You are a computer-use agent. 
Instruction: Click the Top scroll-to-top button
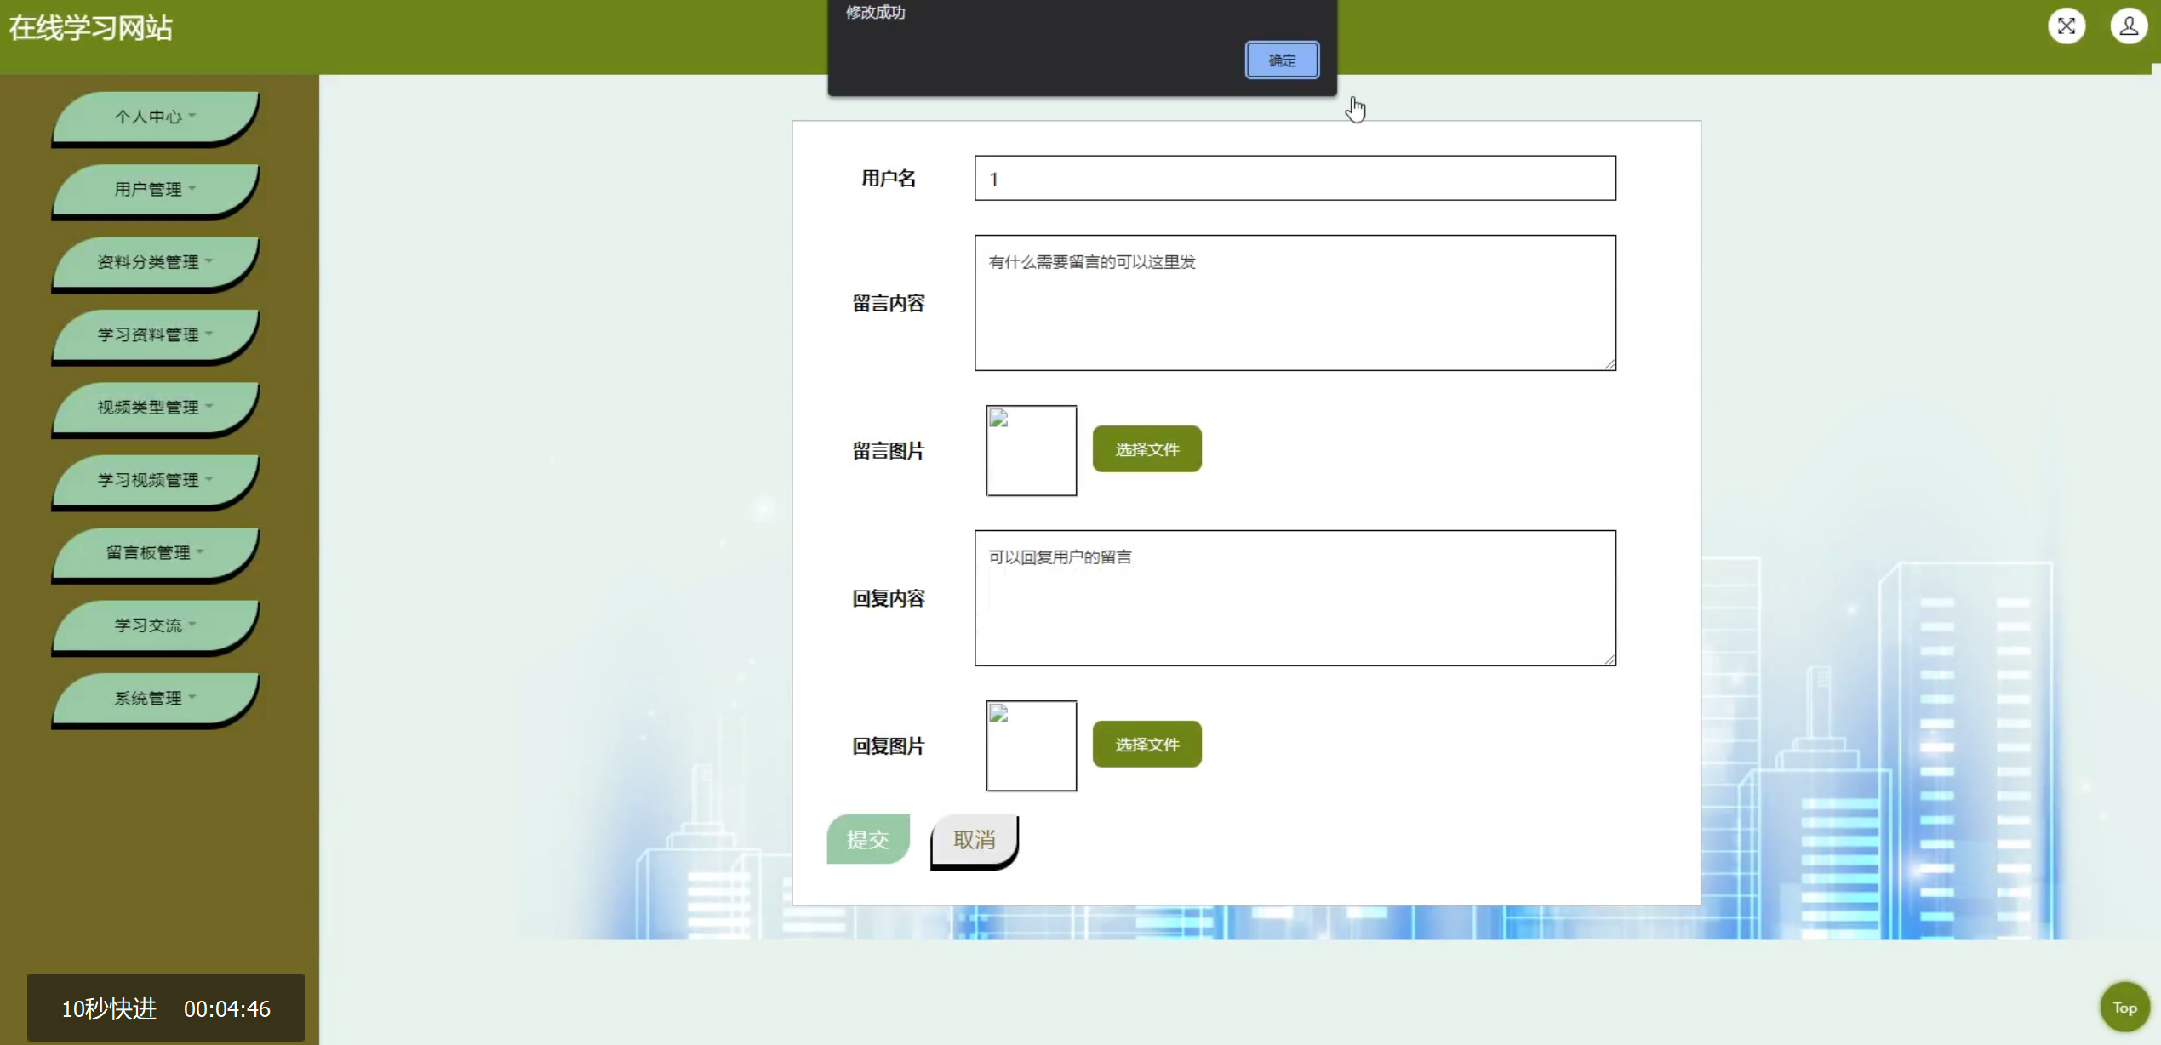pos(2124,1008)
